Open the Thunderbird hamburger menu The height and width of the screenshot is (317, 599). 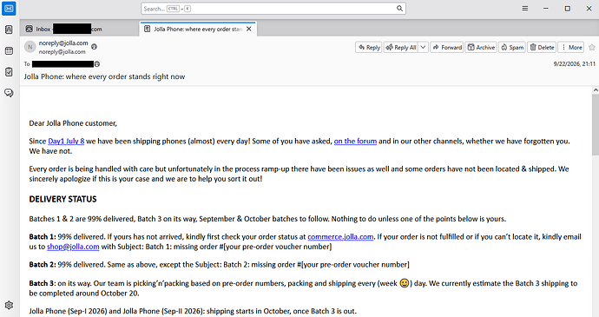pyautogui.click(x=525, y=9)
